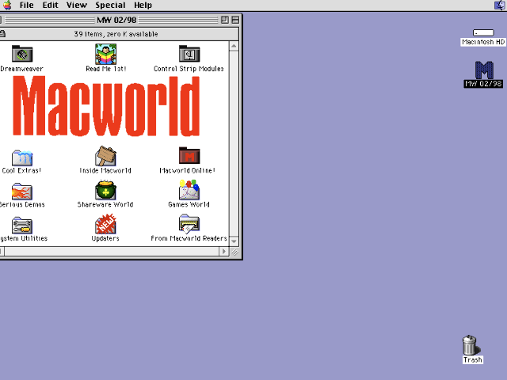The height and width of the screenshot is (380, 507).
Task: Open the Shareware World pot icon
Action: coord(105,190)
